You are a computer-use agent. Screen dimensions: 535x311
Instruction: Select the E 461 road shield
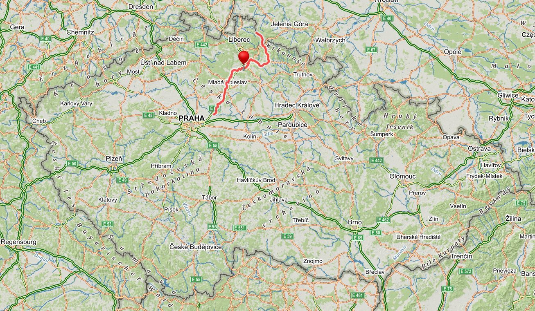tap(358, 295)
